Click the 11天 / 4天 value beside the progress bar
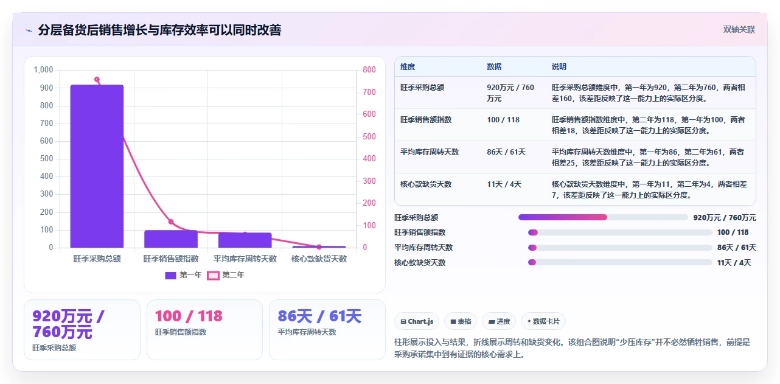 pos(734,262)
